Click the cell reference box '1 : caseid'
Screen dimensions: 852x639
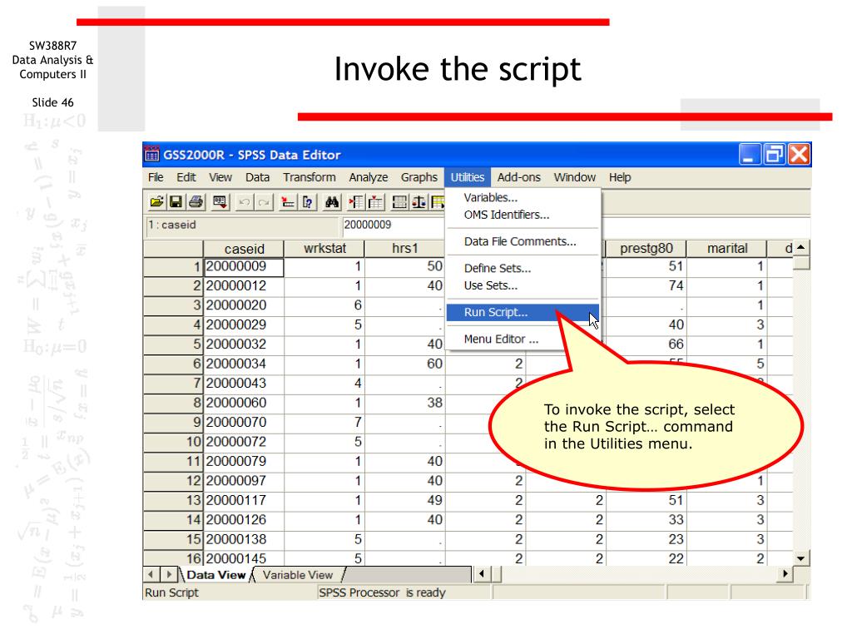242,225
